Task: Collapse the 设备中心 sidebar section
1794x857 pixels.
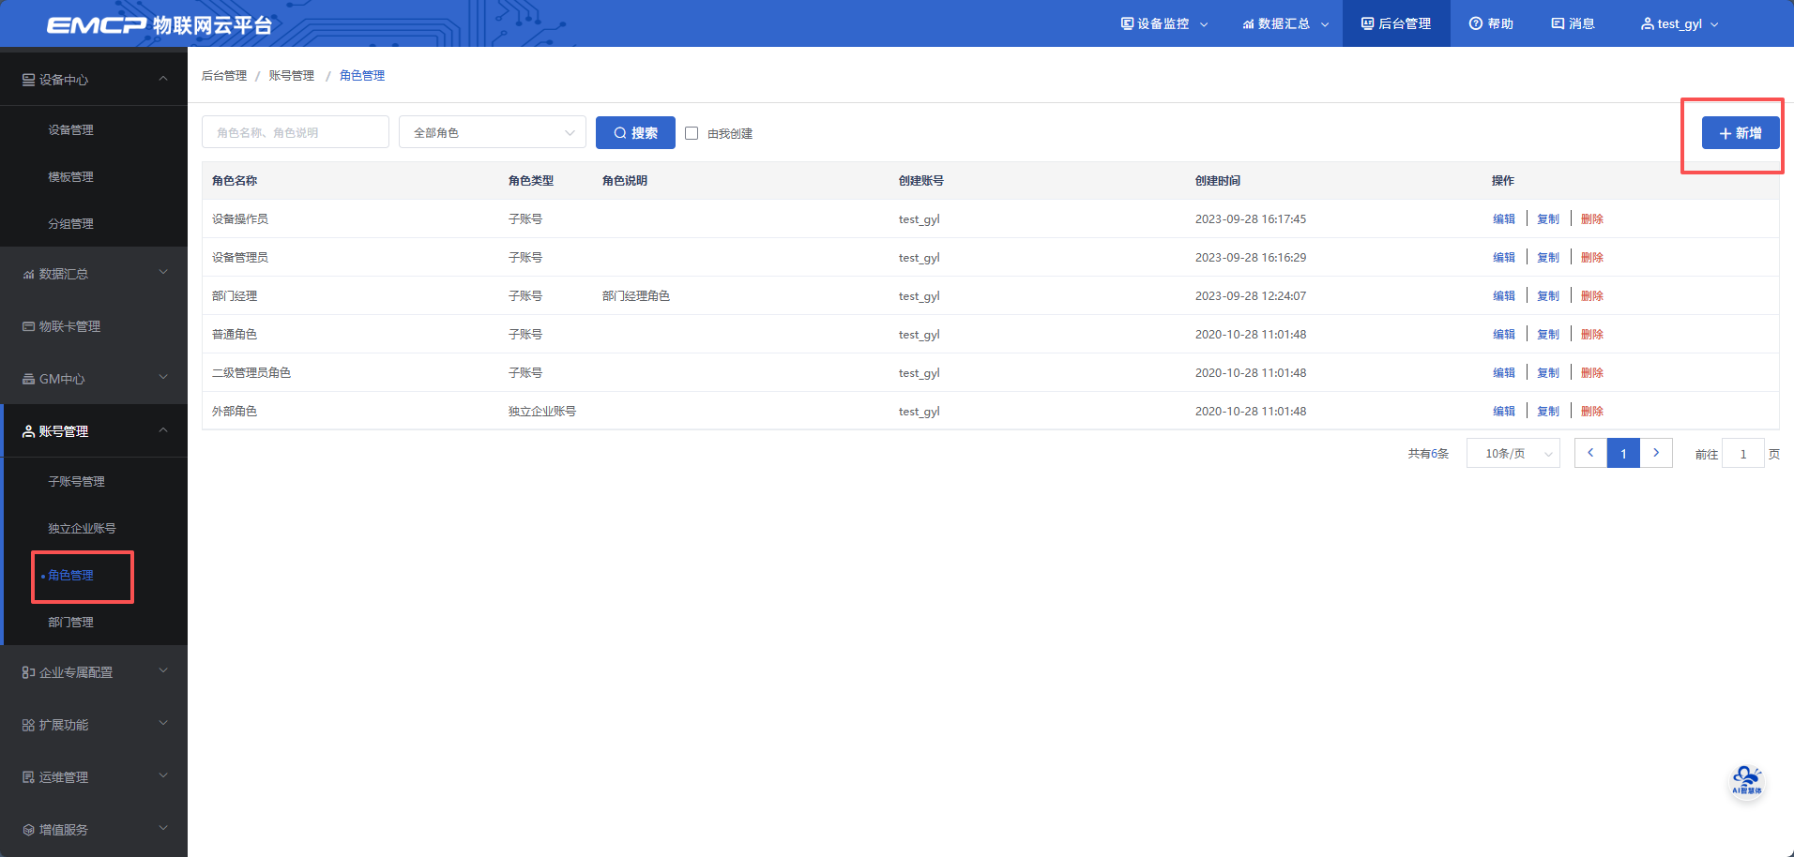Action: (94, 80)
